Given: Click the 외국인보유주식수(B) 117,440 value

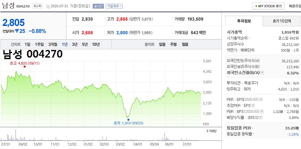Looking at the screenshot, I should click(x=293, y=67).
